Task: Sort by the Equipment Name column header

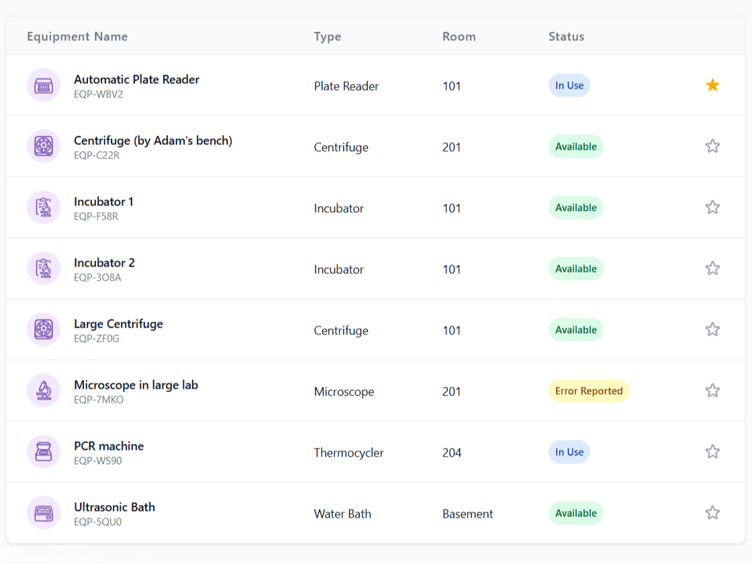Action: pos(77,37)
